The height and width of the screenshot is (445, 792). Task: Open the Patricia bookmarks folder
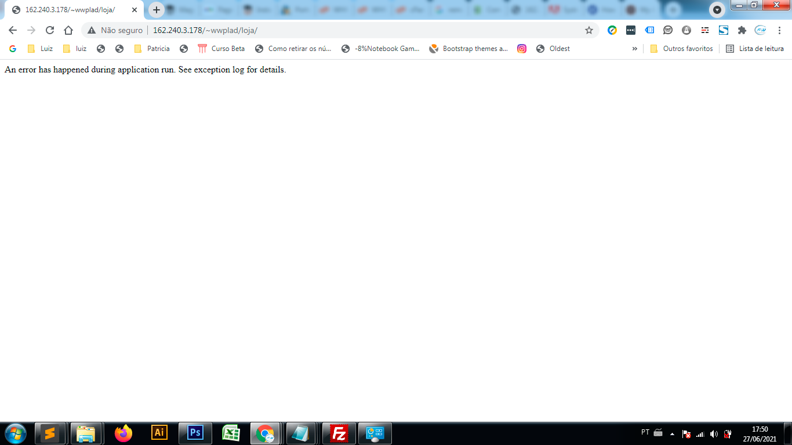[152, 49]
